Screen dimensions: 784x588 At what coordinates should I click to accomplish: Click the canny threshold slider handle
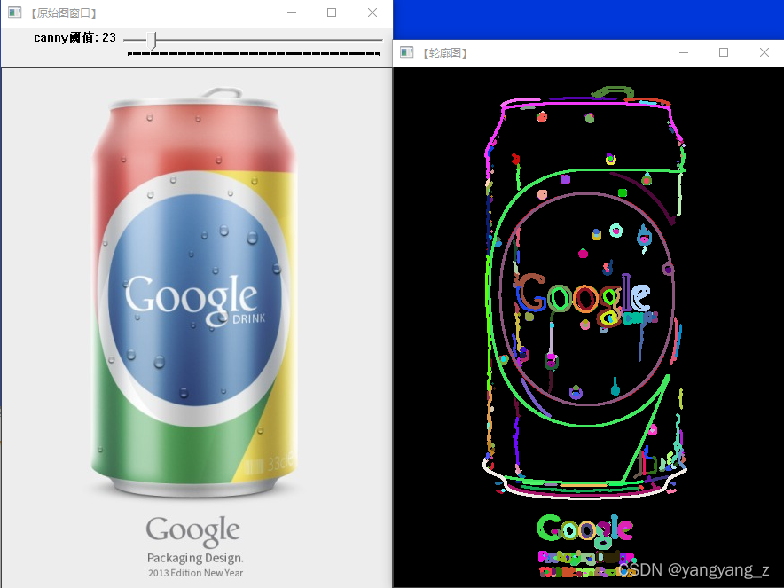(152, 40)
